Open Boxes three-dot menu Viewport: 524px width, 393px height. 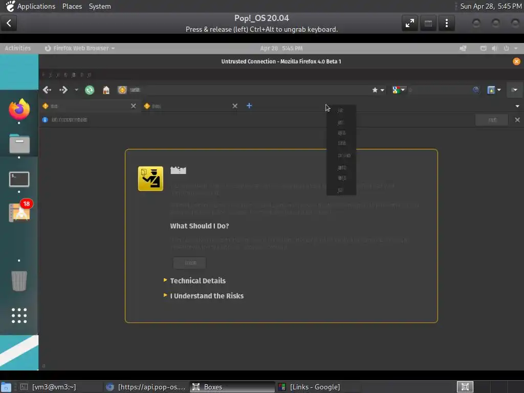(x=446, y=23)
